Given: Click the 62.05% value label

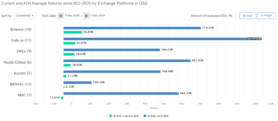Looking at the screenshot, I should [81, 43].
